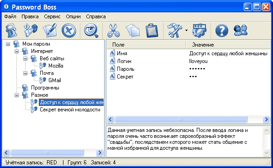Select the Почта group
273x168 pixels.
coord(47,73)
